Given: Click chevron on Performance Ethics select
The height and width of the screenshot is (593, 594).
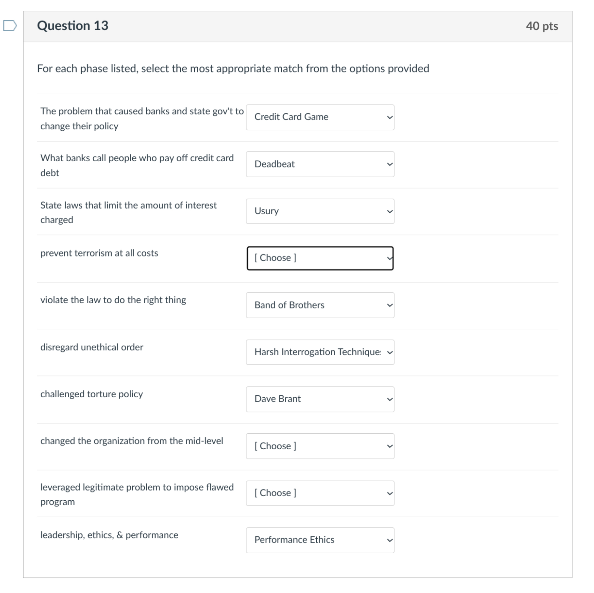Looking at the screenshot, I should (389, 540).
